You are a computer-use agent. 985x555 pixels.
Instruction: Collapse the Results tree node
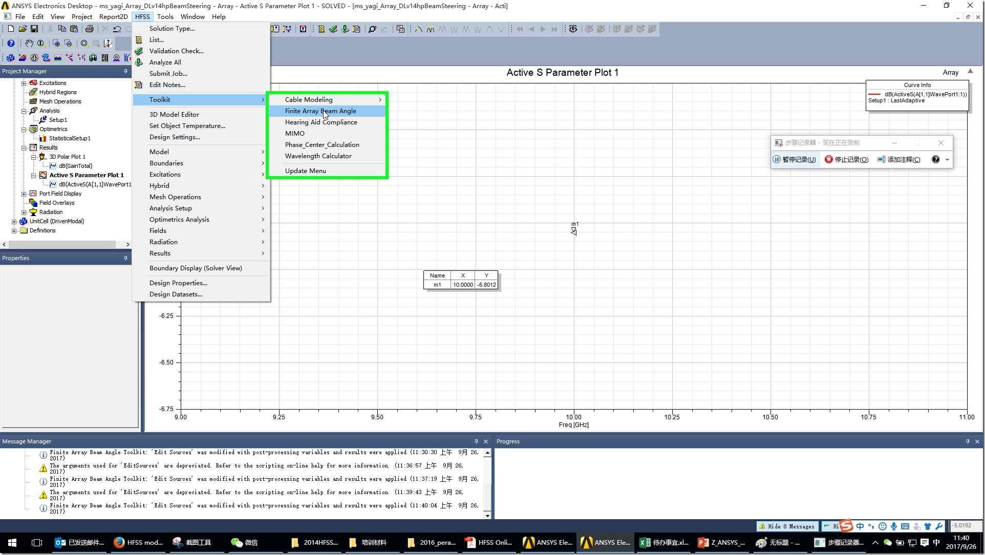click(x=24, y=147)
